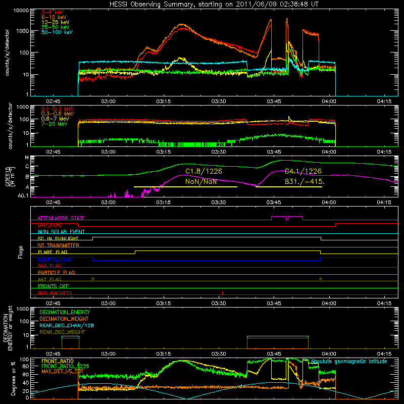This screenshot has width=404, height=404.
Task: Click the NON_SOLAR_EVENT flag label
Action: tap(61, 232)
